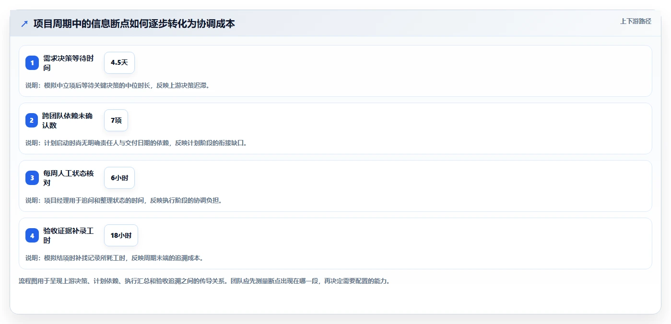Screen dimensions: 671x324
Task: Click the step 1 number badge
Action: pyautogui.click(x=32, y=63)
